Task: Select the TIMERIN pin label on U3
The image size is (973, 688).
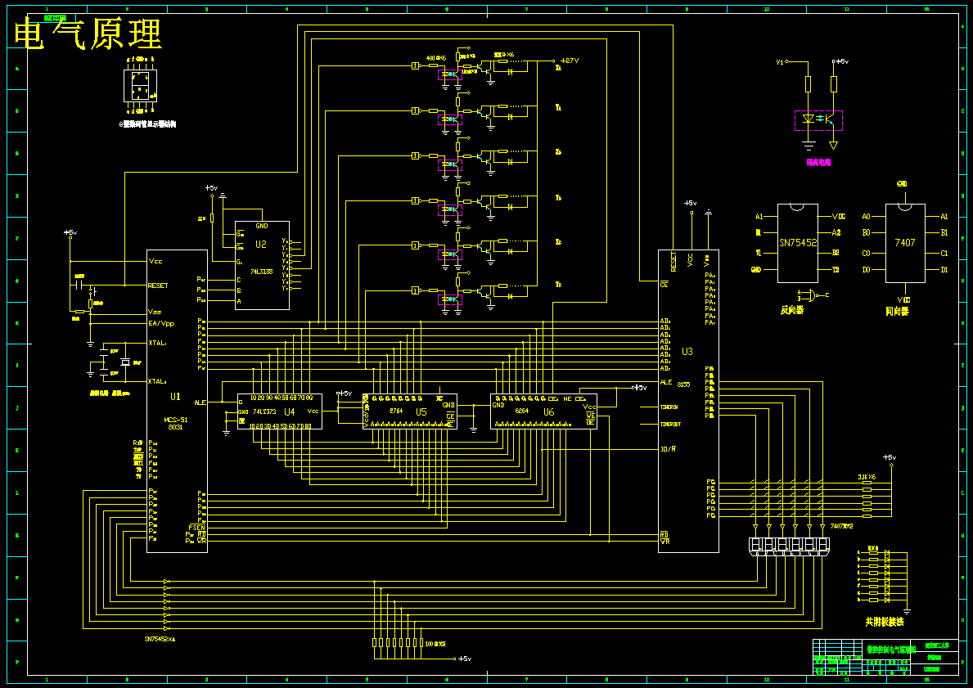Action: click(x=669, y=407)
